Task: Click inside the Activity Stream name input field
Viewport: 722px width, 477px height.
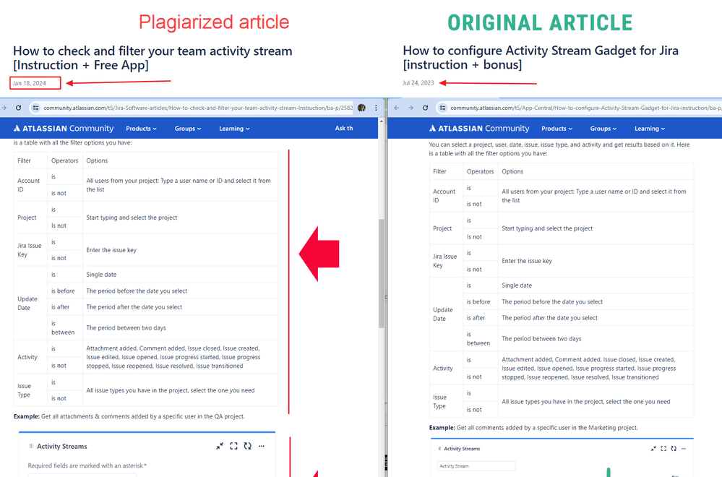Action: pos(475,466)
